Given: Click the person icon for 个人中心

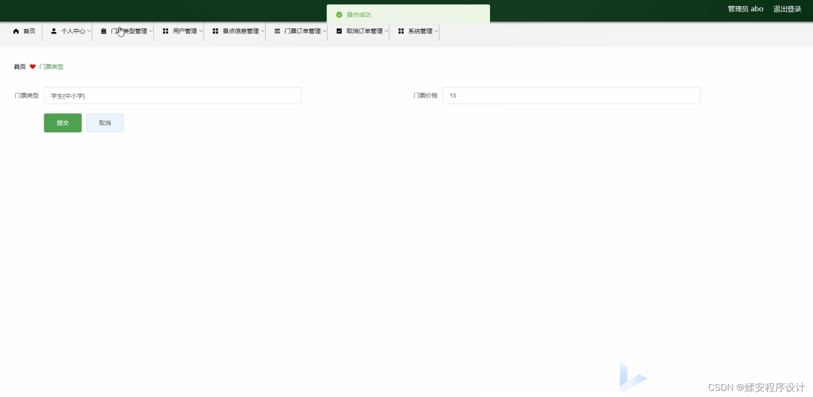Looking at the screenshot, I should pyautogui.click(x=54, y=31).
